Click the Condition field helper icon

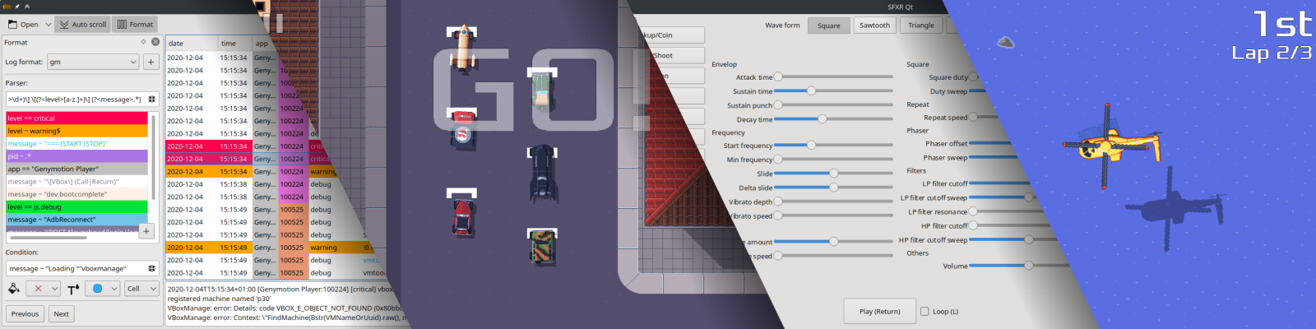(x=151, y=269)
